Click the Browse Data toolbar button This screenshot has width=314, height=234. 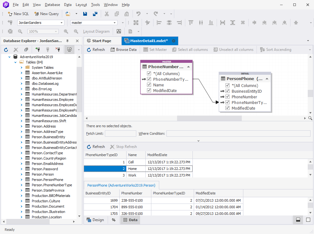coord(123,50)
